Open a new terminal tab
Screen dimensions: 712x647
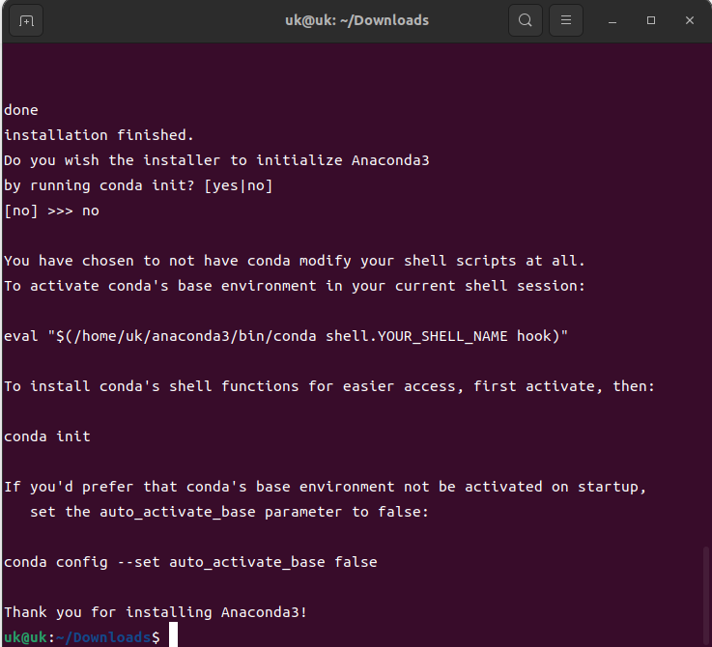coord(26,20)
